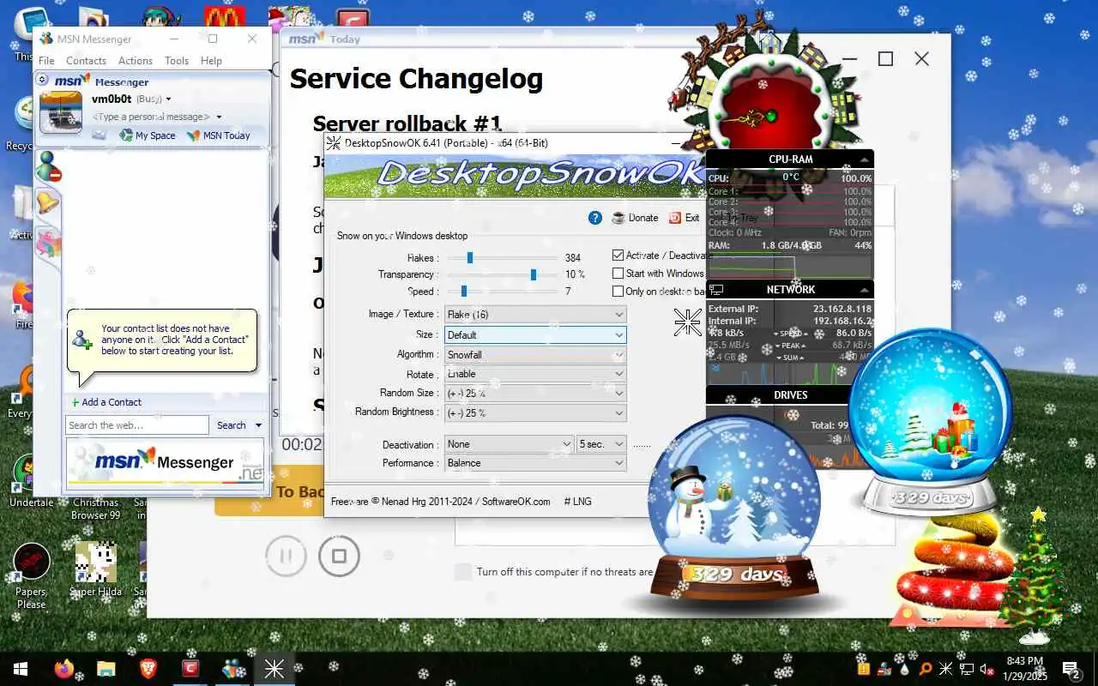Open MSN Today from the Messenger header

tap(219, 135)
